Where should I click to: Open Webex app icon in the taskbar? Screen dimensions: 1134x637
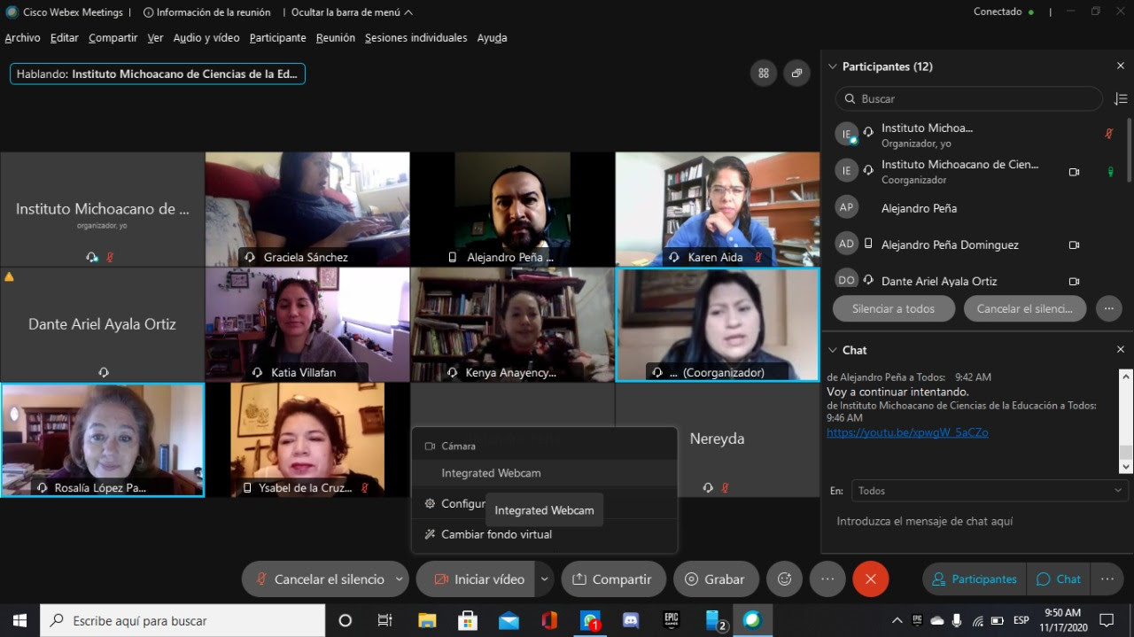[752, 620]
